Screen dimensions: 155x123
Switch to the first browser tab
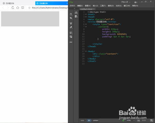18,3
